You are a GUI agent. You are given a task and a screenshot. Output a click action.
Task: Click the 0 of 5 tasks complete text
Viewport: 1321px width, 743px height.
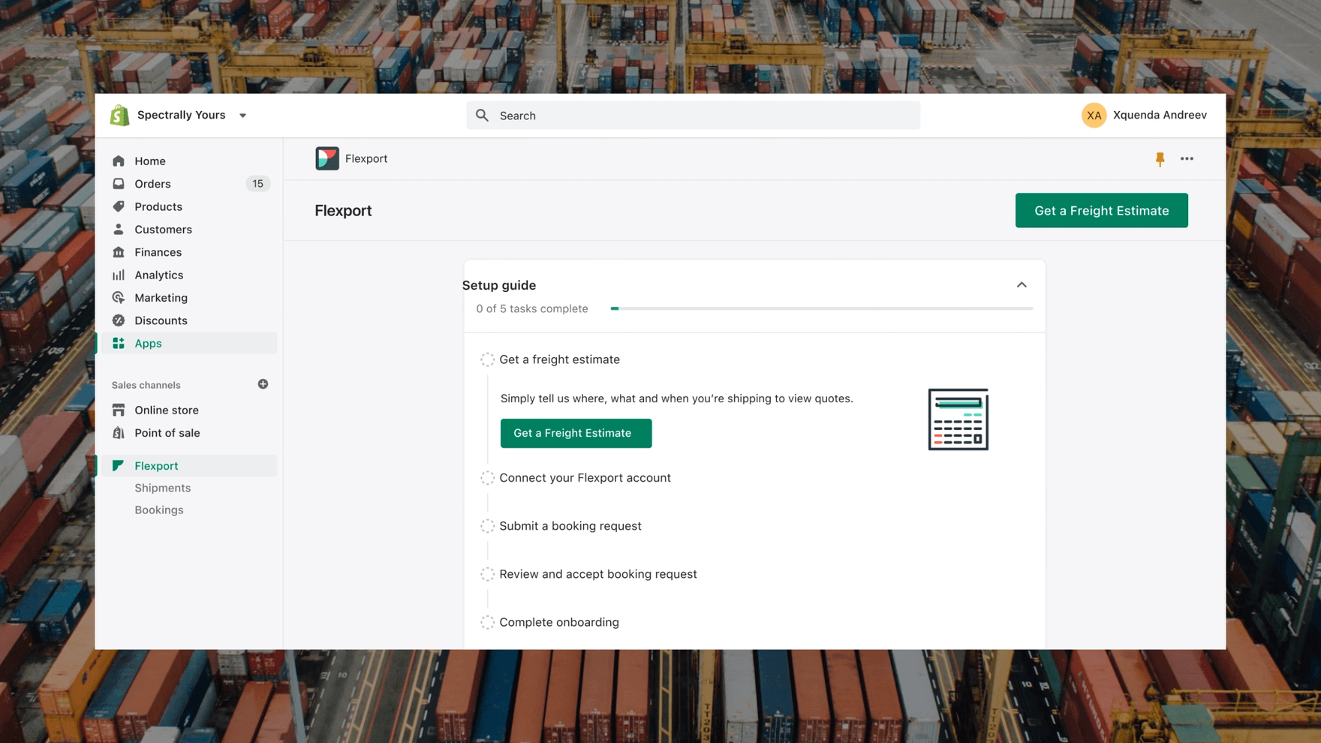[532, 308]
